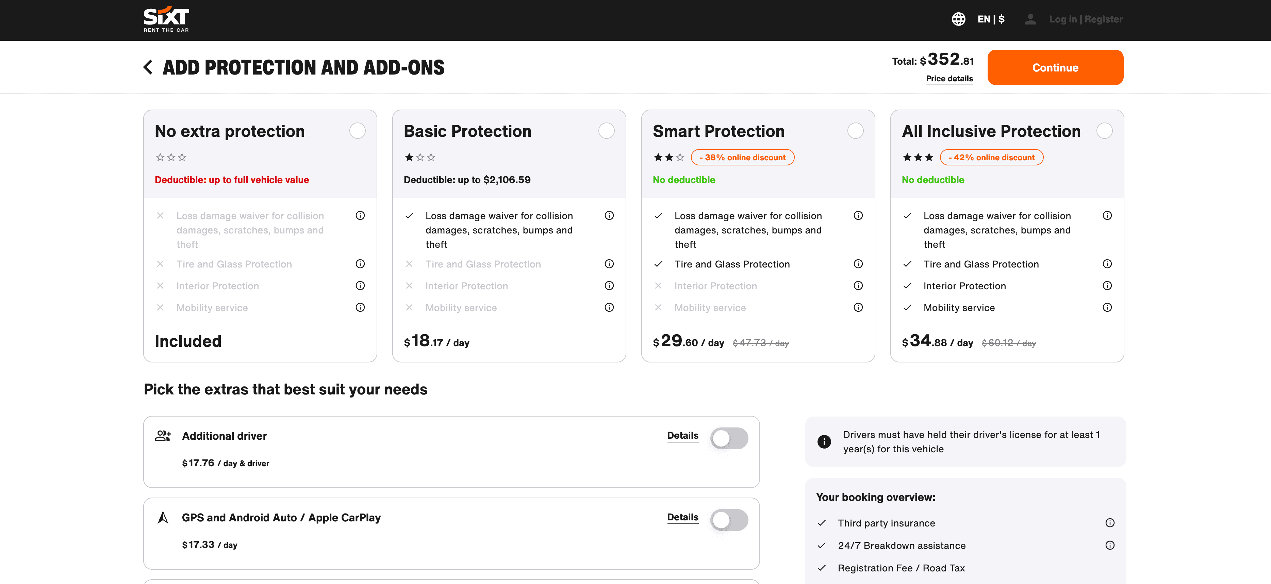The image size is (1271, 584).
Task: Click the back arrow beside page title
Action: click(x=148, y=67)
